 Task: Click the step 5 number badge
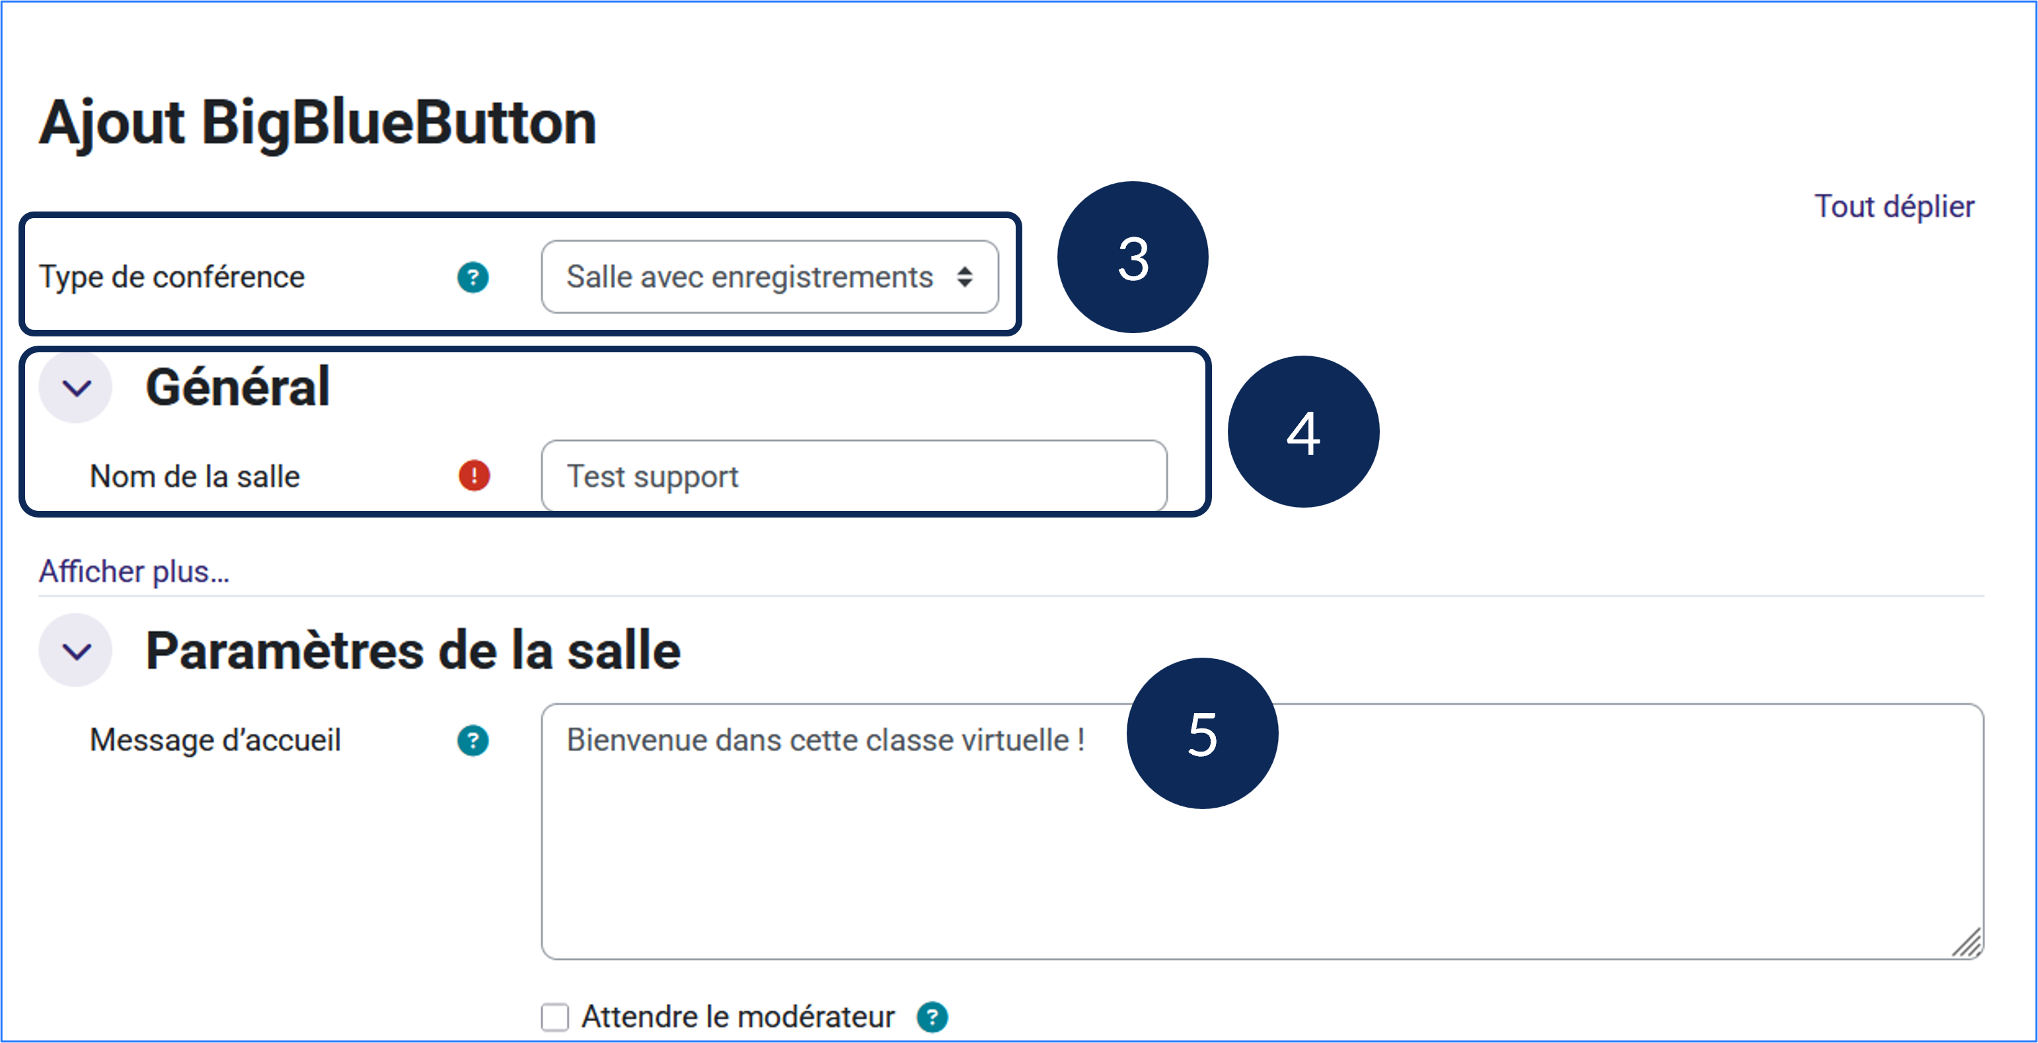tap(1202, 734)
